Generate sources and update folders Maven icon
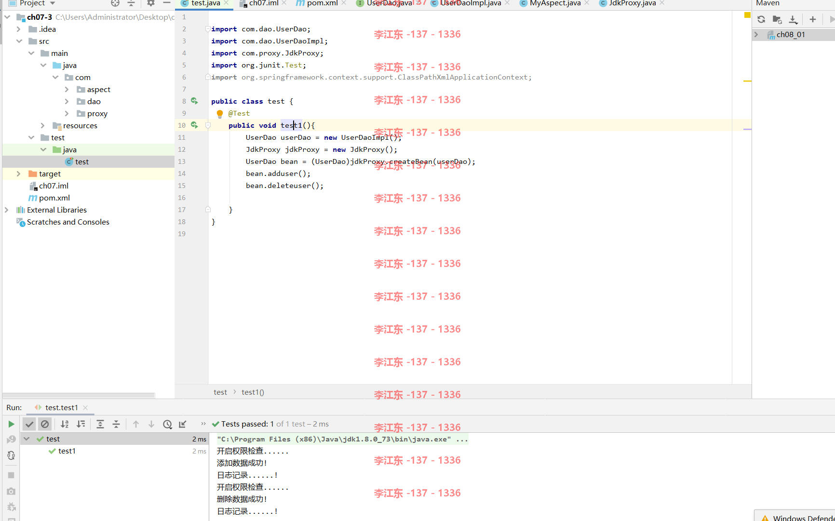 777,19
